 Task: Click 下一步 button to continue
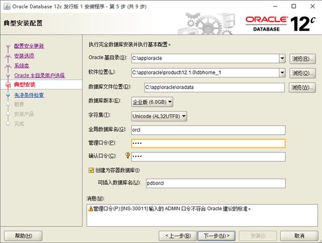click(216, 235)
